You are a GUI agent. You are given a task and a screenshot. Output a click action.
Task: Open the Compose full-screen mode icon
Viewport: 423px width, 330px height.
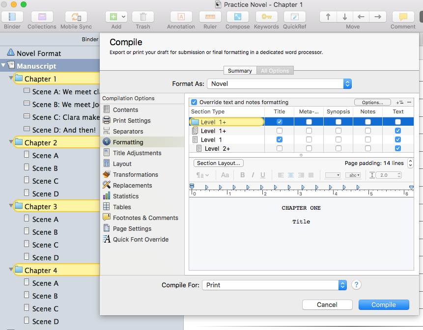coord(237,17)
